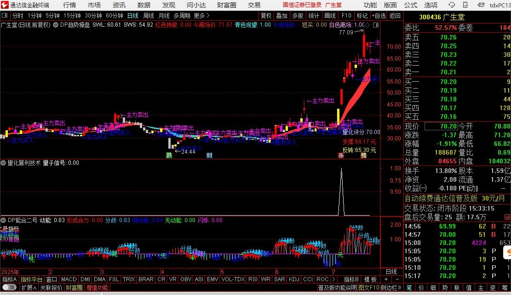Viewport: 511px width, 295px height.
Task: Zoom in chart with the plus button
Action: tap(386, 279)
